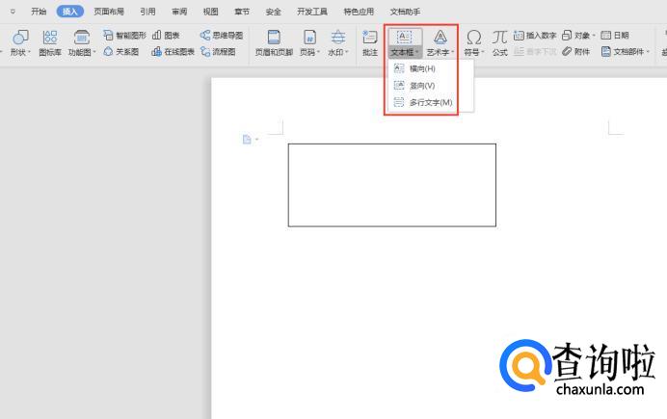Image resolution: width=667 pixels, height=419 pixels.
Task: Insert a 智能图形 smart graphic
Action: [x=125, y=36]
